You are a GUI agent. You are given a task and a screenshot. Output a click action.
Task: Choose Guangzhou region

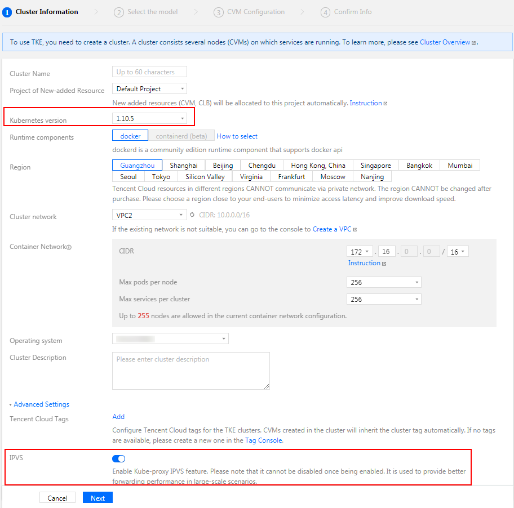click(x=138, y=166)
